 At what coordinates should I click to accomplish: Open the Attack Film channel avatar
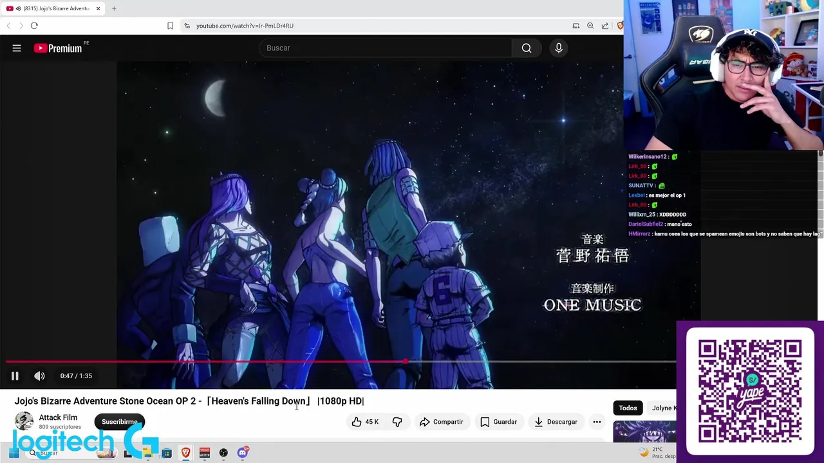(24, 421)
